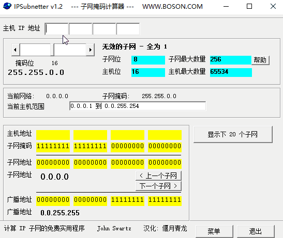Click the mask bits number 16 under slider
The width and height of the screenshot is (283, 238).
point(54,63)
